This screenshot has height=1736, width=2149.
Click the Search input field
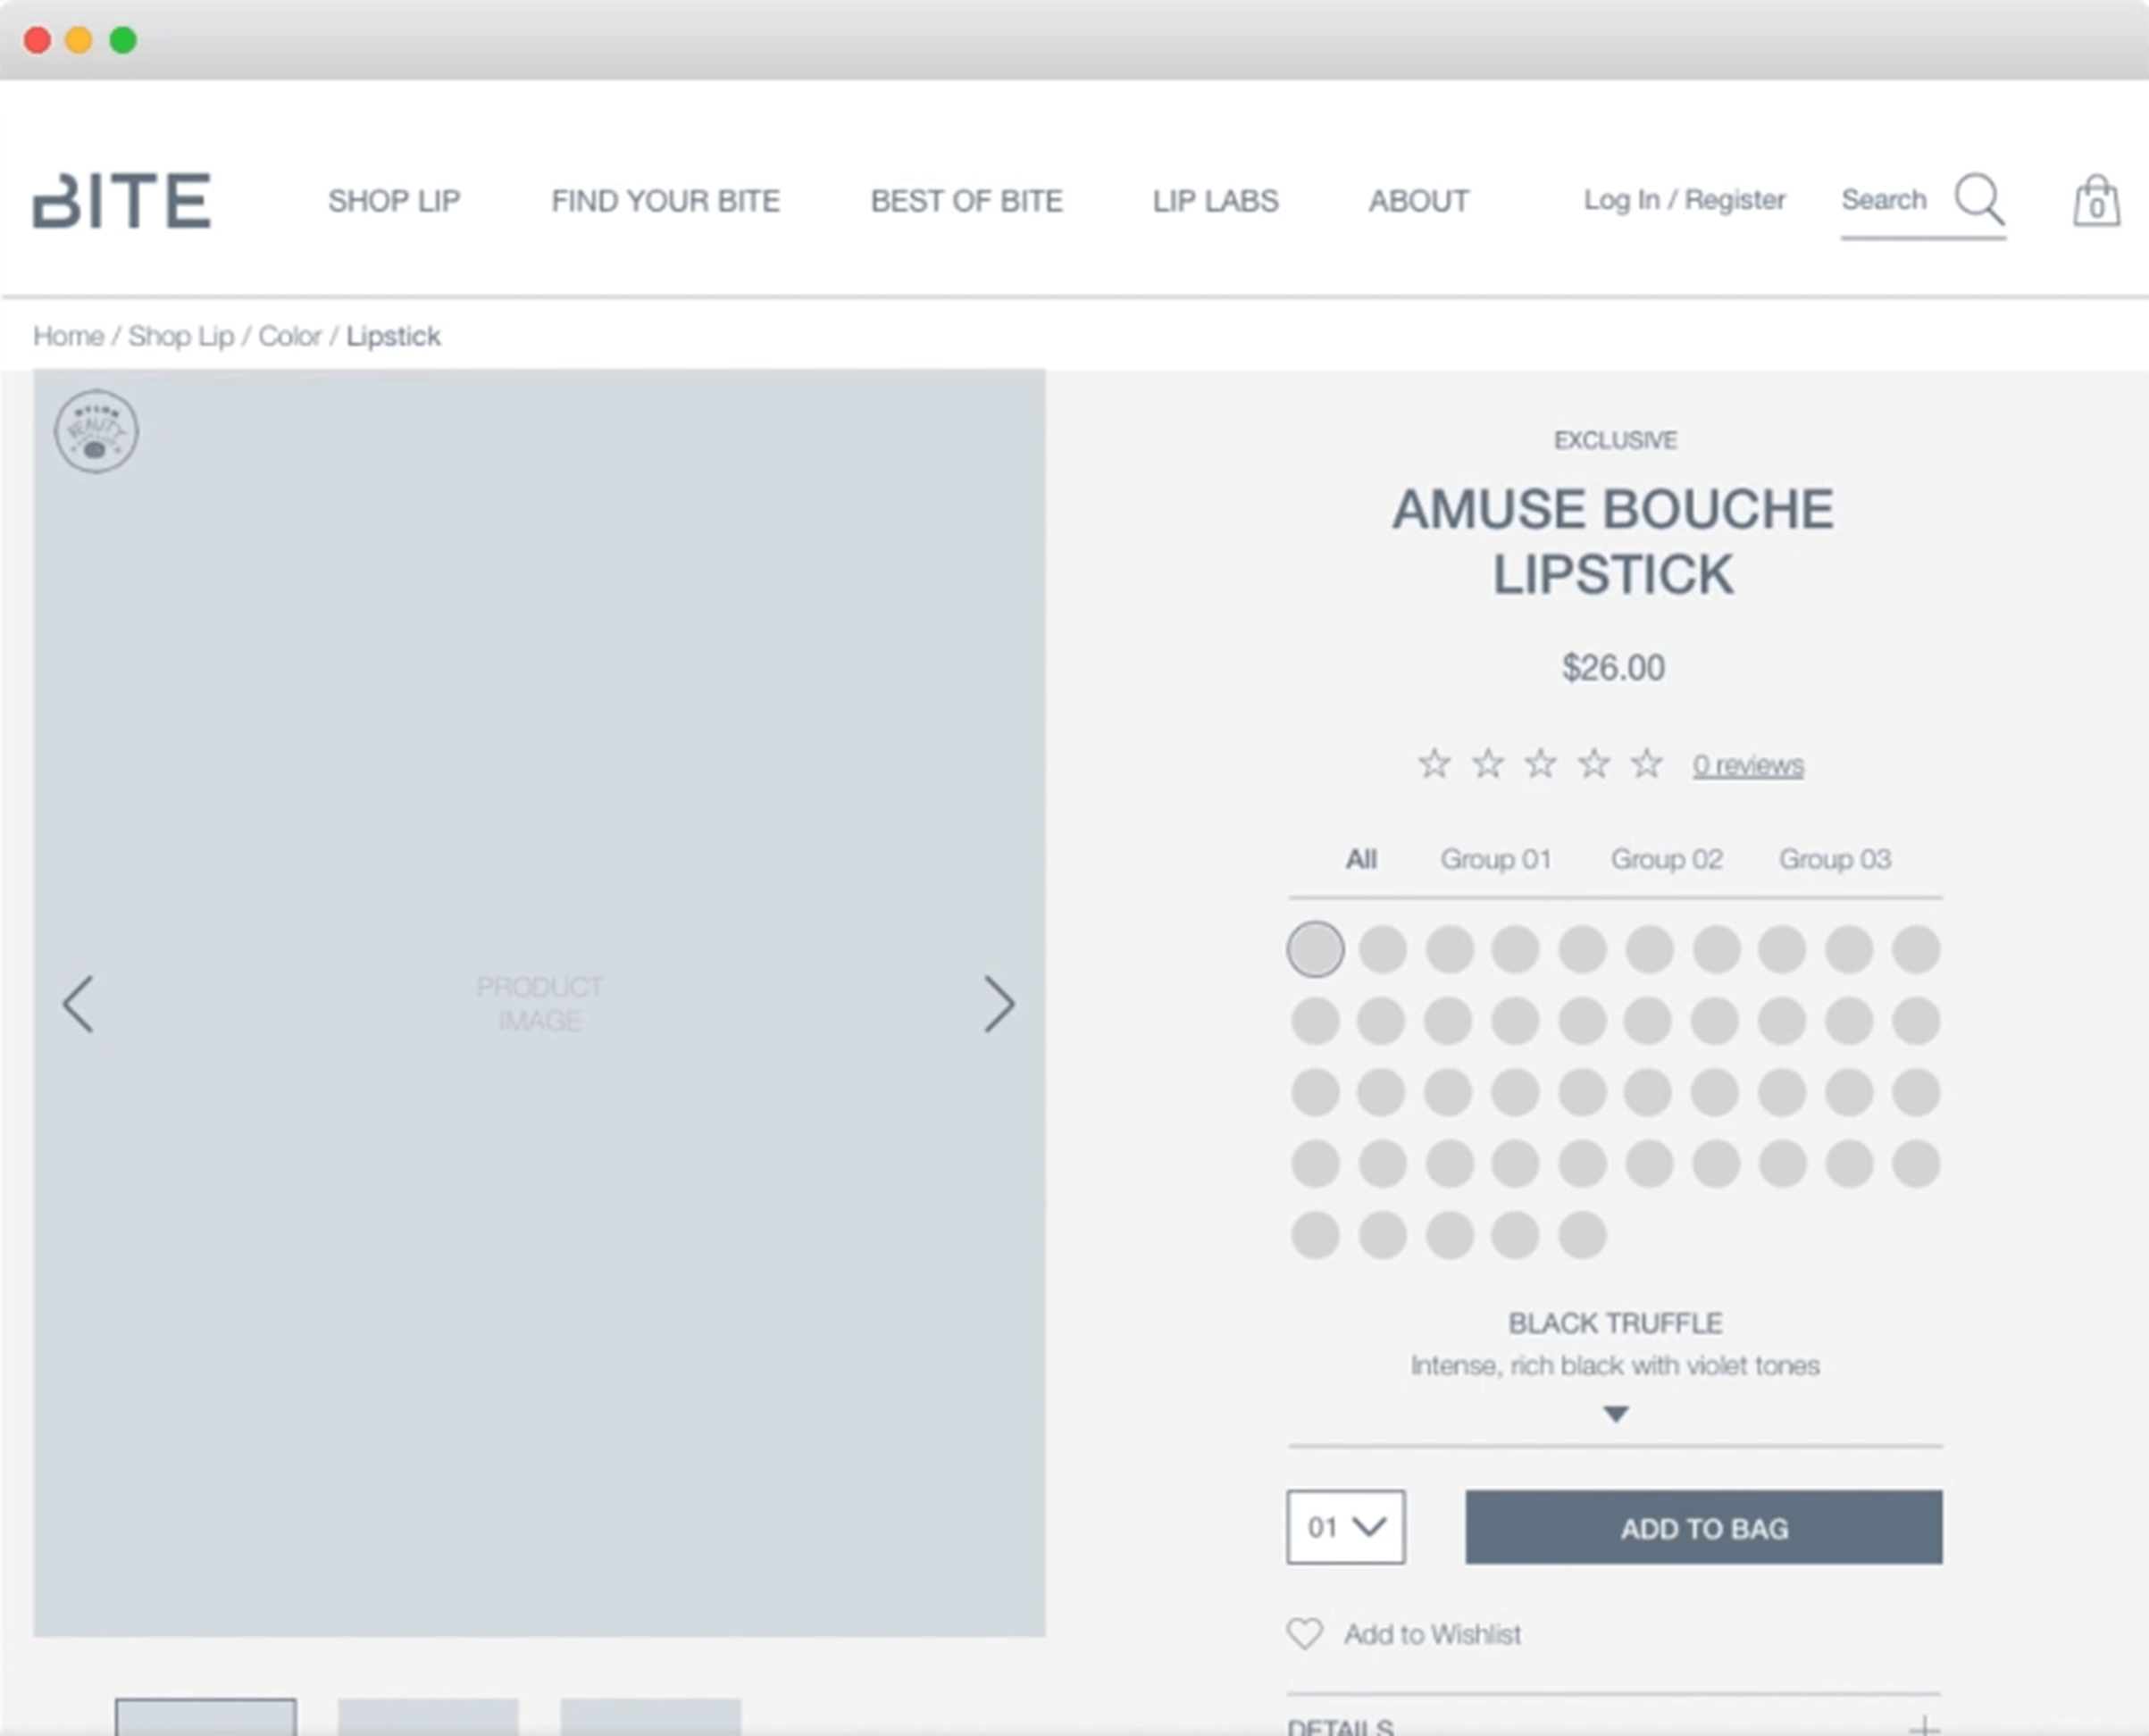point(1923,205)
